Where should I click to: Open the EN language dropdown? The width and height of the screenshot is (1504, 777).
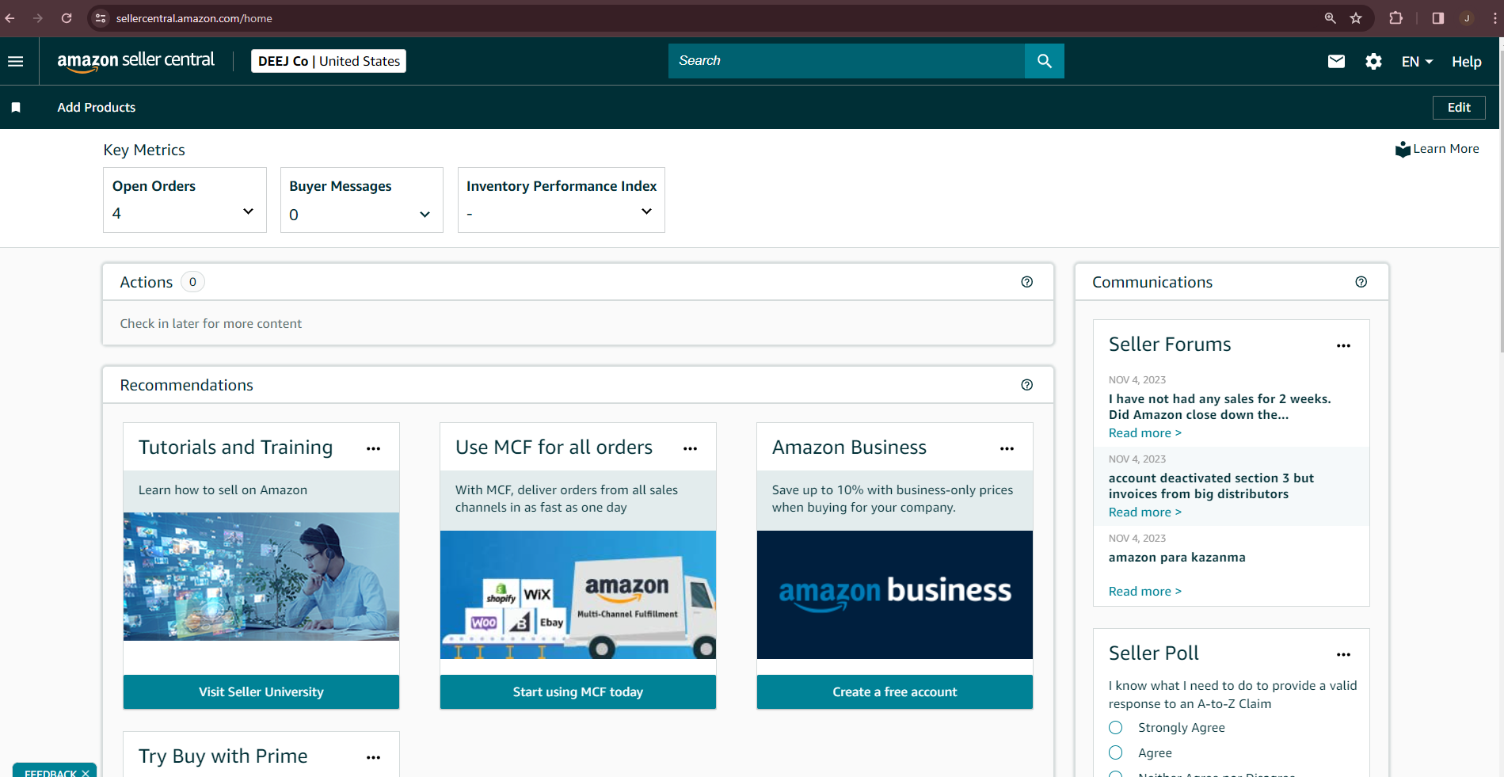[1417, 62]
